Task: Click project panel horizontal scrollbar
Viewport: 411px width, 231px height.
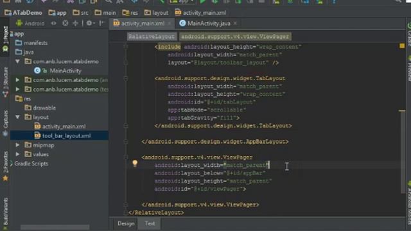Action: click(55, 227)
